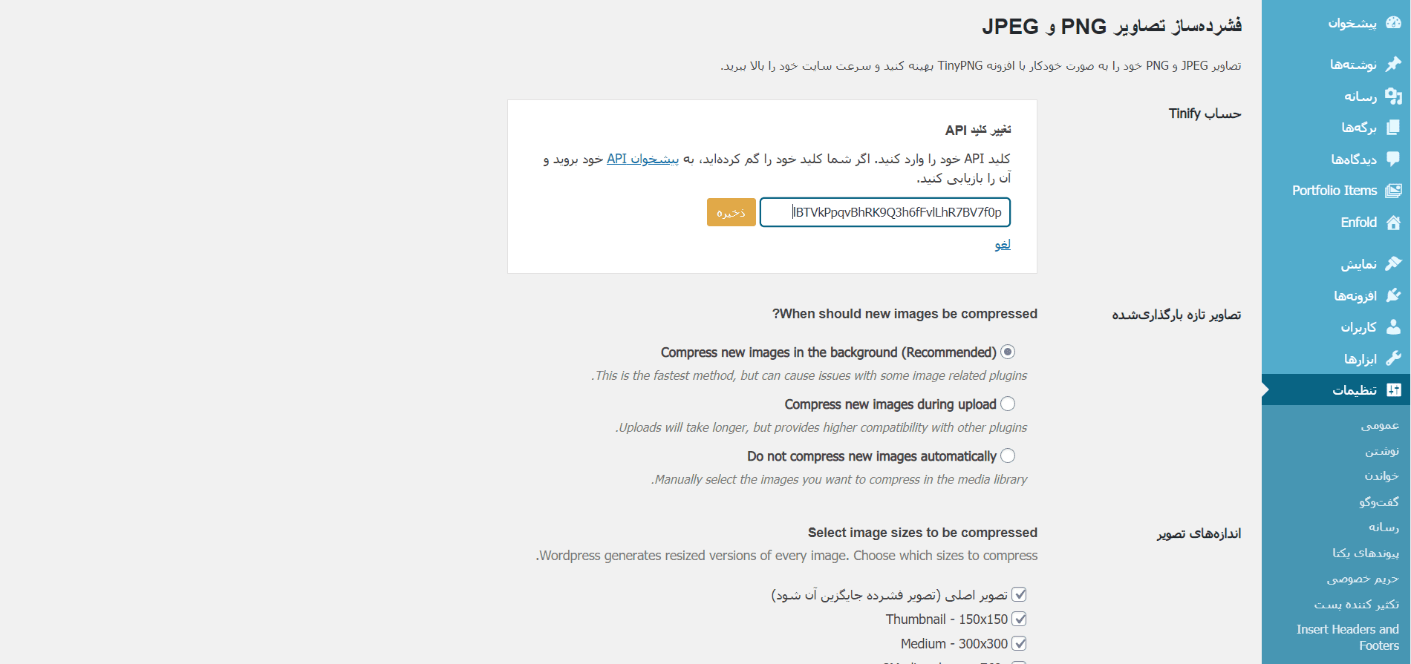Click inside the API key input field

(x=885, y=212)
